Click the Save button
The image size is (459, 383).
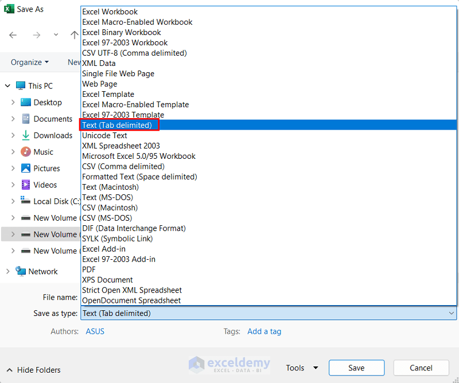tap(356, 368)
